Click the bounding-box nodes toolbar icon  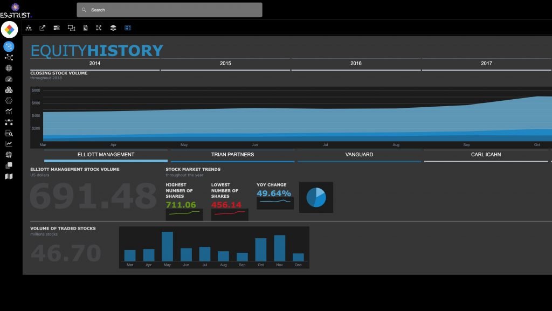pos(99,28)
